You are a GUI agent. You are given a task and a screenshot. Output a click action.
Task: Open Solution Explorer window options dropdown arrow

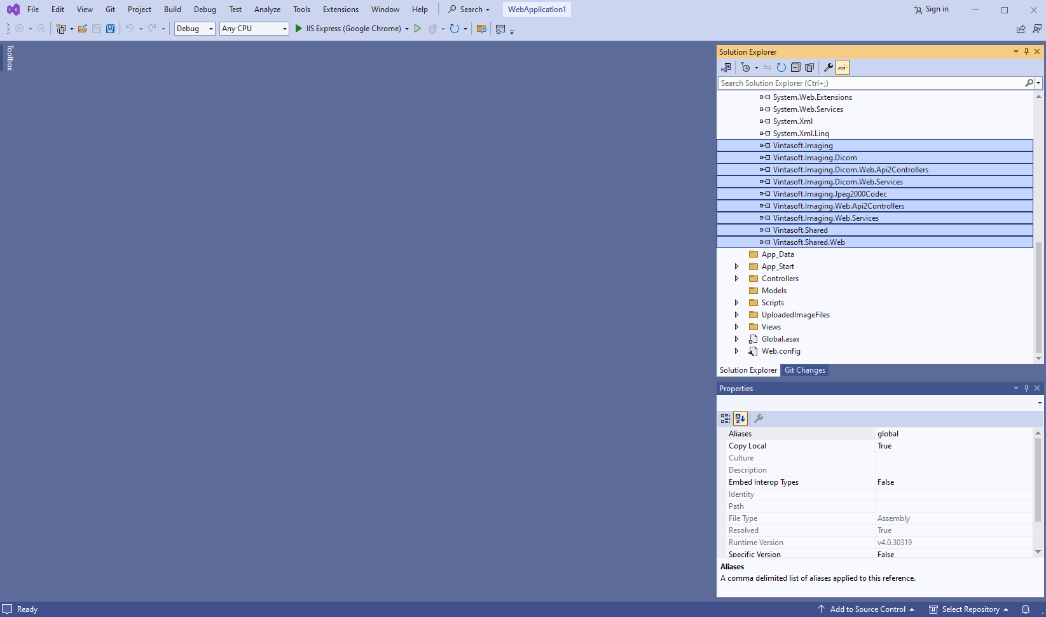click(1015, 52)
